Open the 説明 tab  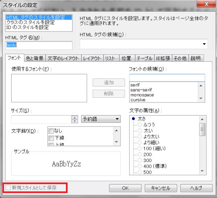pos(196,58)
